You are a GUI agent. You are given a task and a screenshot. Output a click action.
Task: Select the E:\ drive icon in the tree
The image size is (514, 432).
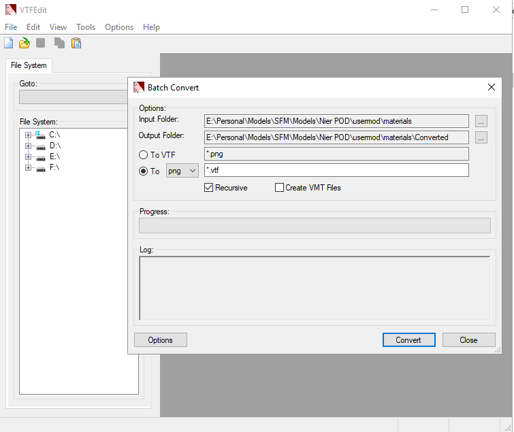click(x=40, y=156)
